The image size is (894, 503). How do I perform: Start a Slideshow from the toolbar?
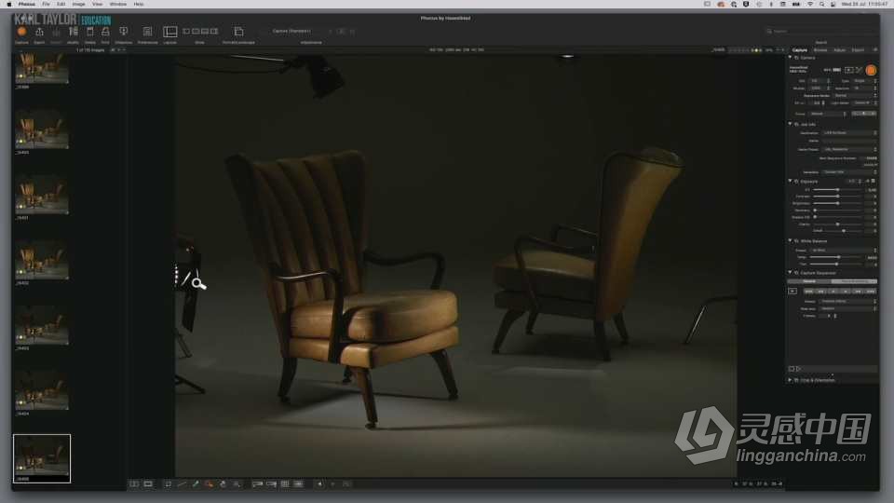click(x=123, y=32)
